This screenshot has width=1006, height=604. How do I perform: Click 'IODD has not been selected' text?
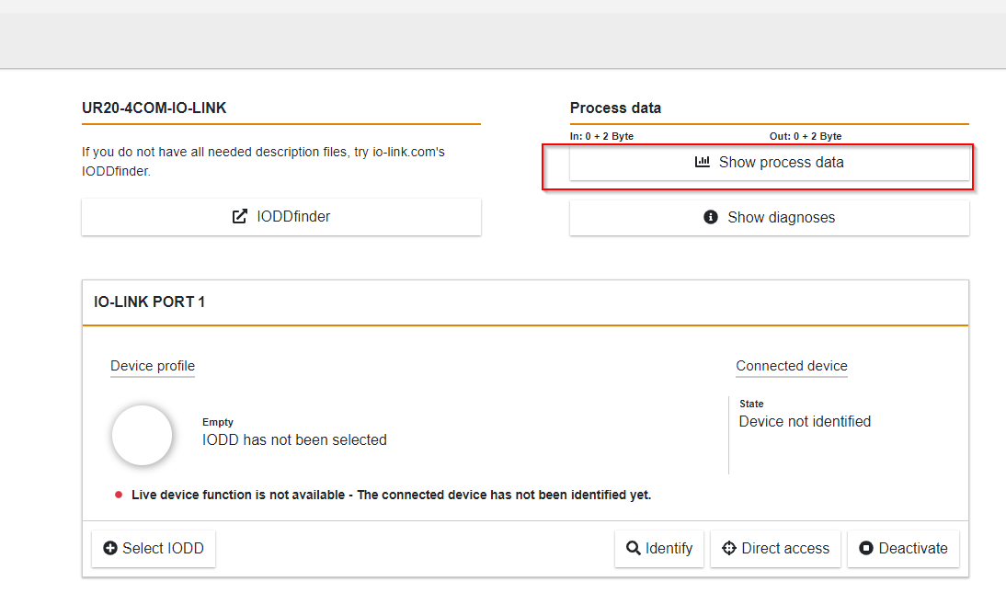(294, 439)
